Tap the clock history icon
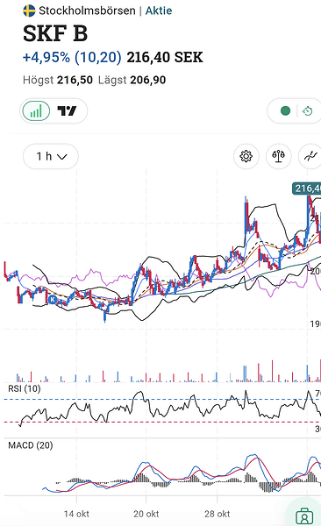This screenshot has width=321, height=526. (x=307, y=110)
